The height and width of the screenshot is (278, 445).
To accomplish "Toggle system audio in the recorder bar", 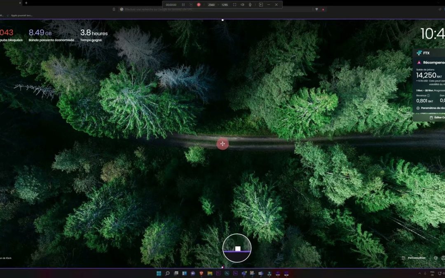I will click(x=242, y=5).
